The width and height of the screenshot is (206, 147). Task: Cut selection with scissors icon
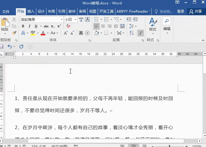point(14,19)
